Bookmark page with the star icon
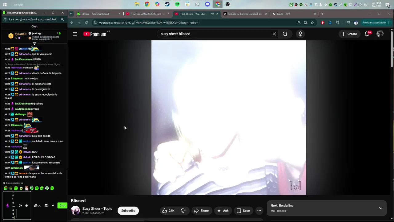394x222 pixels. click(312, 23)
